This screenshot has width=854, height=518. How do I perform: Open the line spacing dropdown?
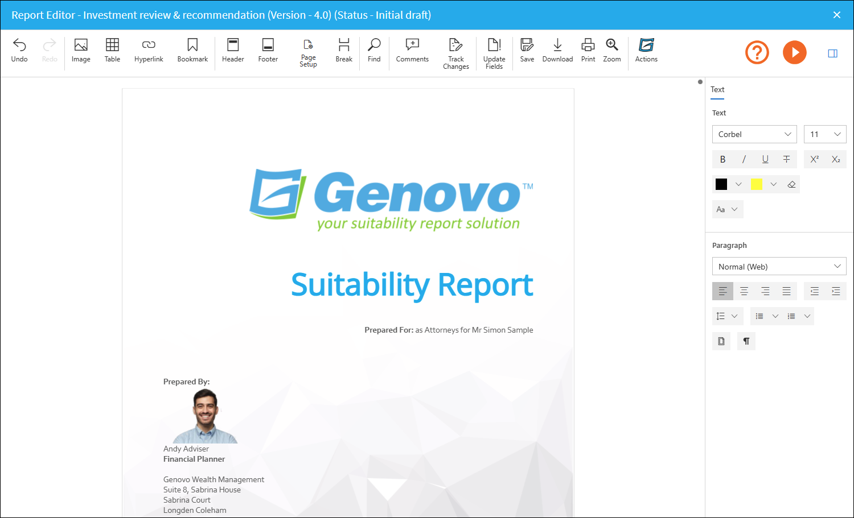click(728, 316)
